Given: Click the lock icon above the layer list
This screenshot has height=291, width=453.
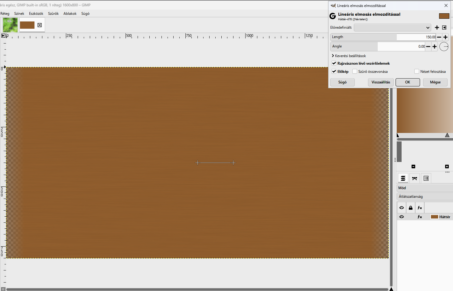Looking at the screenshot, I should [x=411, y=208].
